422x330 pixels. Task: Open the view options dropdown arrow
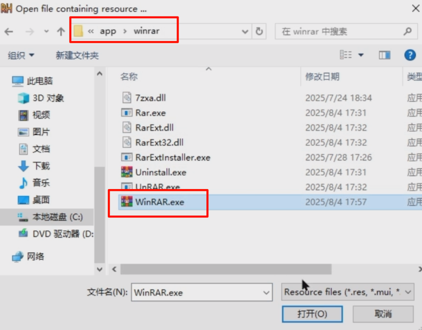[361, 55]
